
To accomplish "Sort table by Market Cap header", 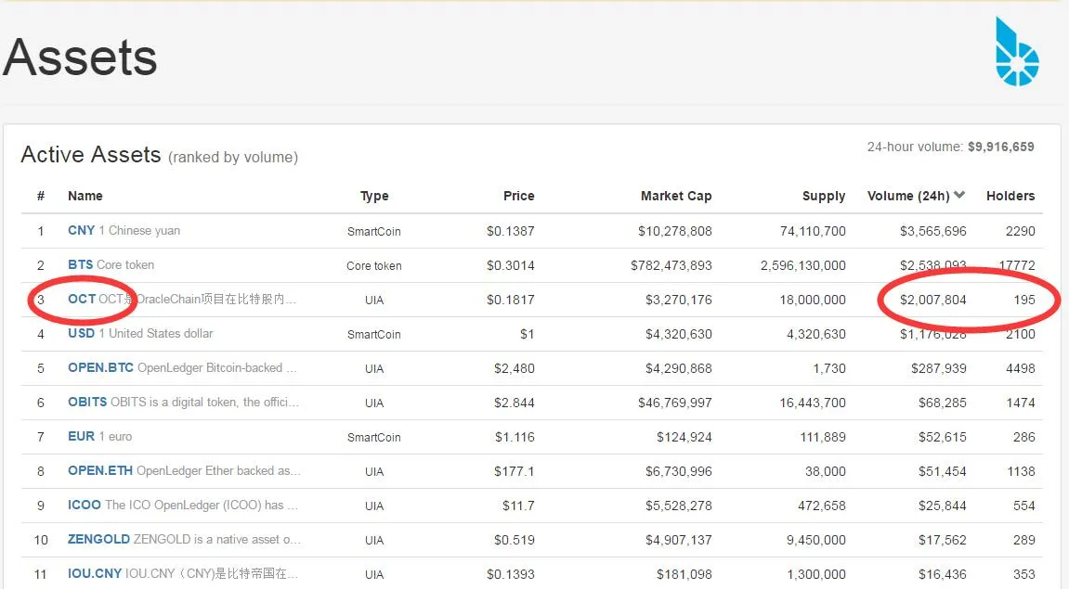I will click(676, 196).
